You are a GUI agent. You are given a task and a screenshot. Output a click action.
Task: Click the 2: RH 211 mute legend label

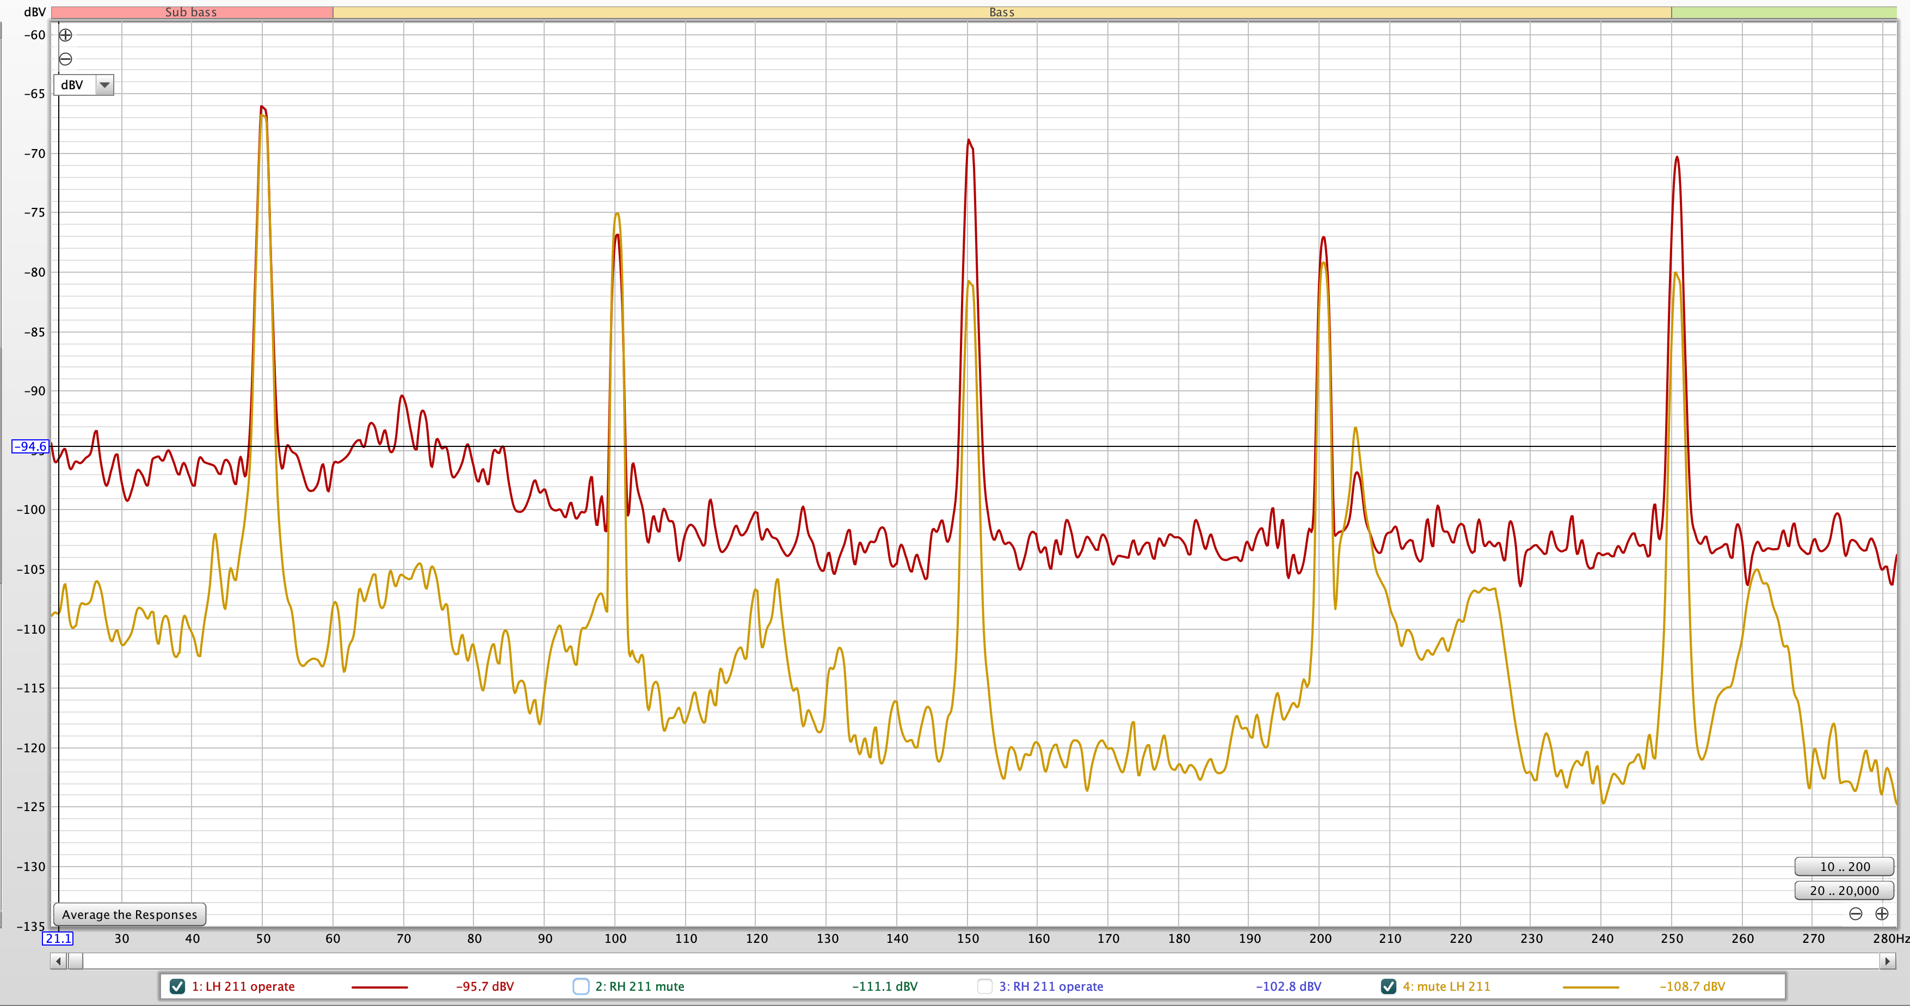point(640,987)
